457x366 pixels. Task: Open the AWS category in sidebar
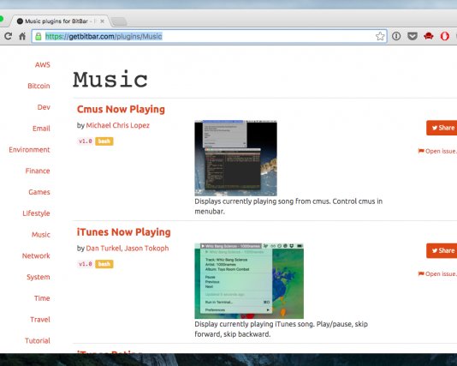(43, 64)
